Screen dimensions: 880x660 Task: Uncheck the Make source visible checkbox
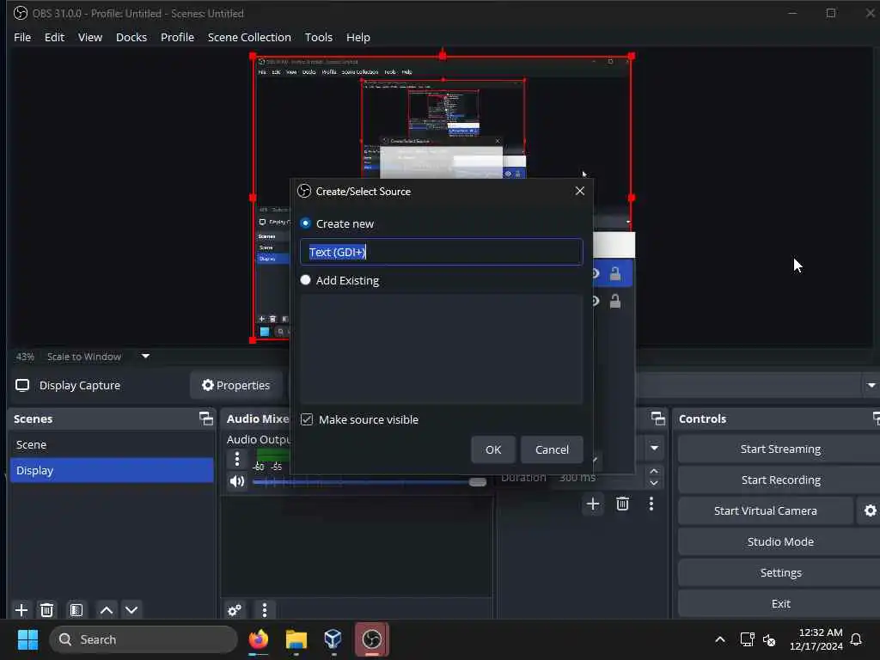click(307, 419)
